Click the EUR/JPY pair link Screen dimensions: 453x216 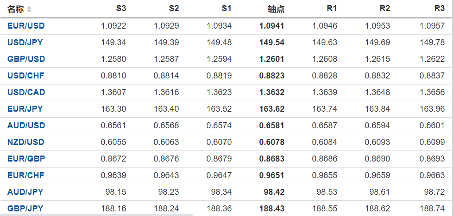(25, 109)
